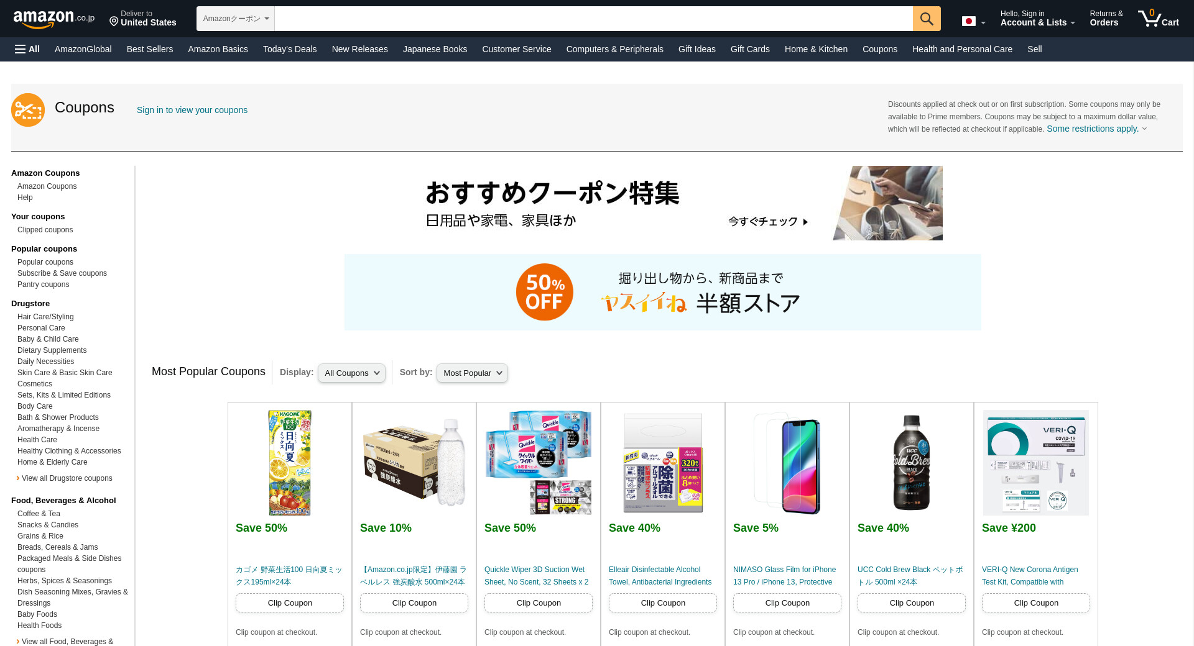The image size is (1194, 646).
Task: Open the Amazonクーポン search category dropdown
Action: [x=236, y=19]
